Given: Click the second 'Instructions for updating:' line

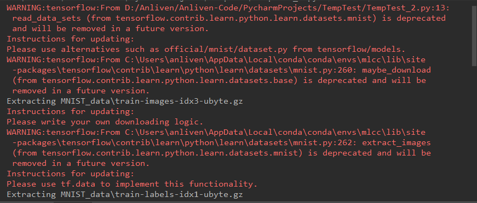Looking at the screenshot, I should (70, 111).
